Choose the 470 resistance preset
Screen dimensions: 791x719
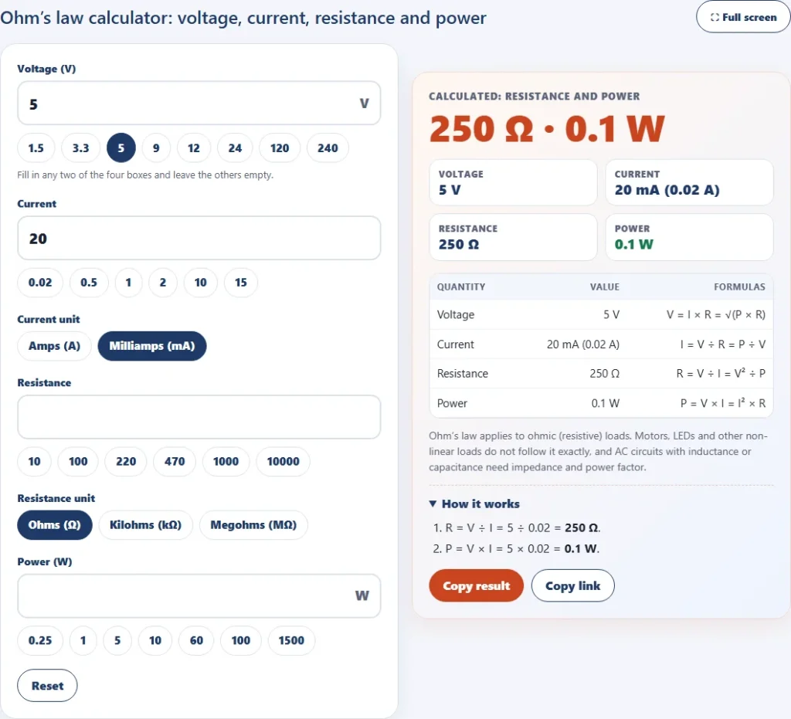point(175,461)
